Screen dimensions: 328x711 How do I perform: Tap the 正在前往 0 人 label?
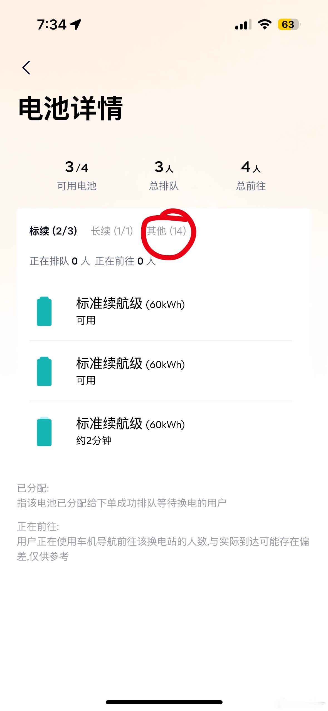pos(125,261)
